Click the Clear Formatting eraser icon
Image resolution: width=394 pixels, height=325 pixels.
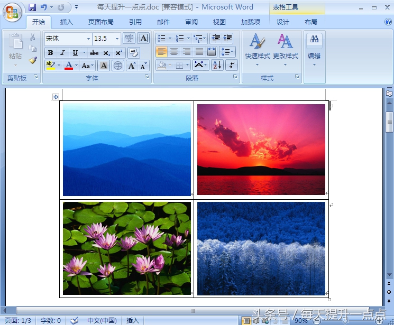pyautogui.click(x=134, y=53)
